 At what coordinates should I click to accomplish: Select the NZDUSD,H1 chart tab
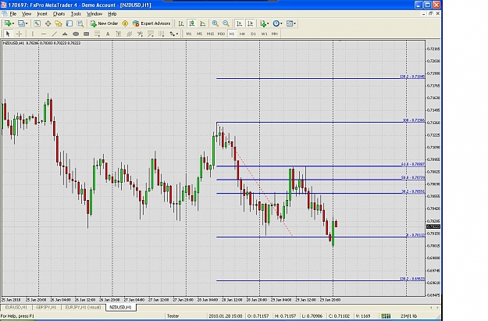(x=121, y=307)
